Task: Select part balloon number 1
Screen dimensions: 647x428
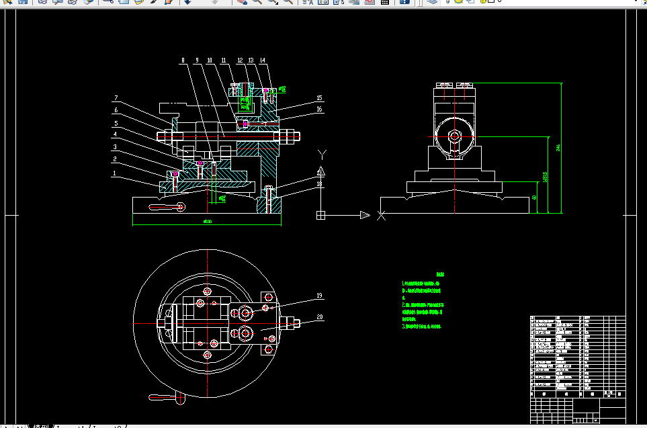Action: [114, 173]
